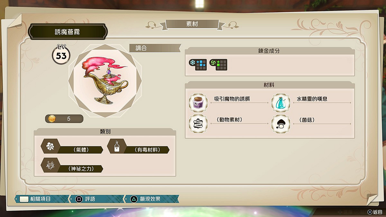386x217 pixels.
Task: Click the 吸引魔物的誘餌 purple jar icon
Action: pos(198,103)
